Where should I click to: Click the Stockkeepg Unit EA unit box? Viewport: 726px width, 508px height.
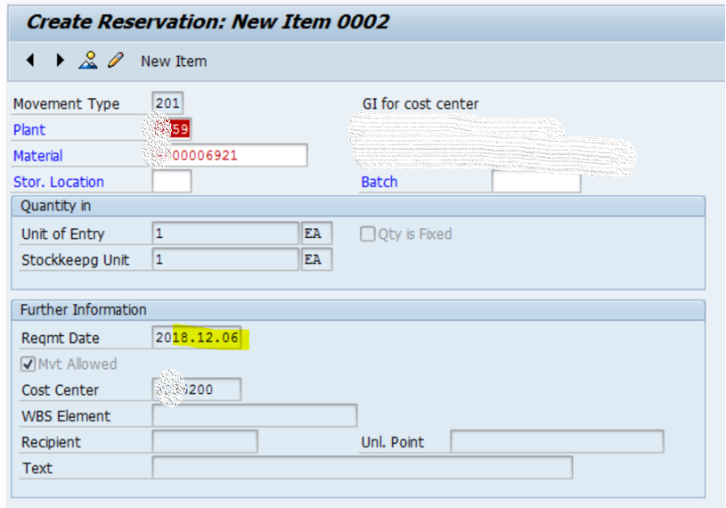pos(317,259)
